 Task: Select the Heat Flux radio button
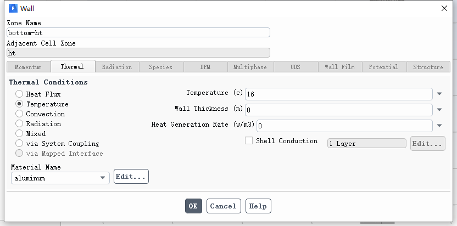[x=19, y=94]
